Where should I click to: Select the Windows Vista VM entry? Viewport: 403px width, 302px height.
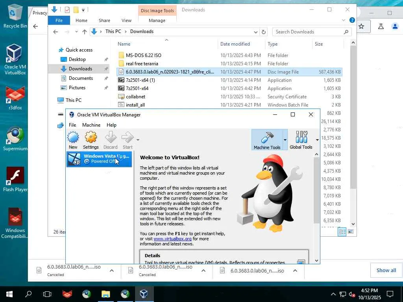point(99,159)
